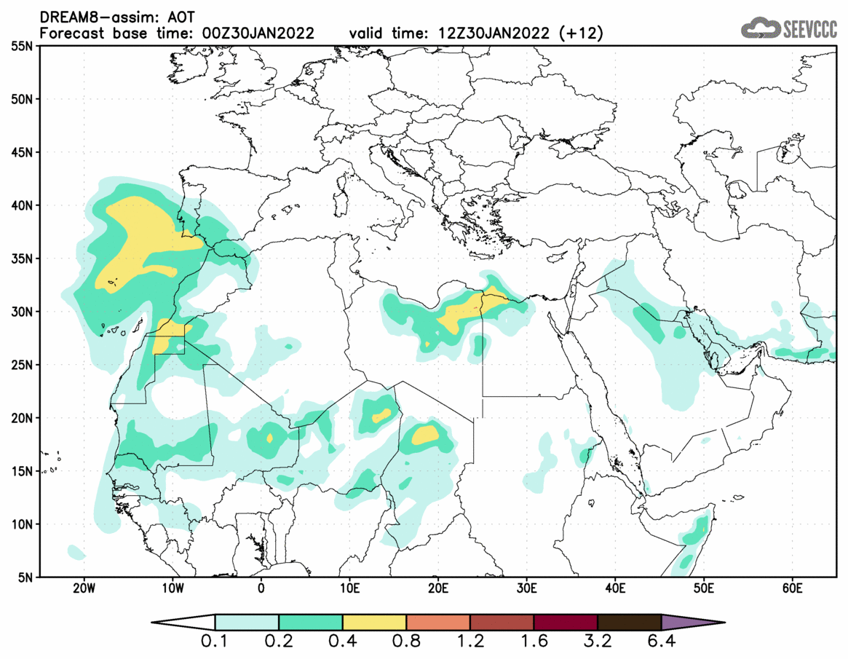Choose the orange 0.8–1.2 colorbar segment
Screen dimensions: 848x659
[x=438, y=623]
